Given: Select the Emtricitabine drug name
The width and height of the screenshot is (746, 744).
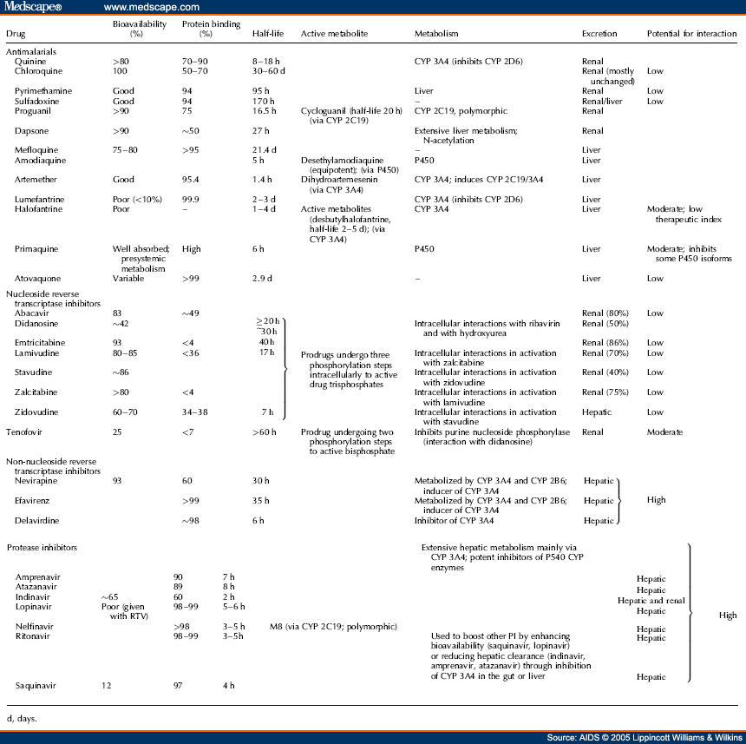Looking at the screenshot, I should pyautogui.click(x=40, y=343).
